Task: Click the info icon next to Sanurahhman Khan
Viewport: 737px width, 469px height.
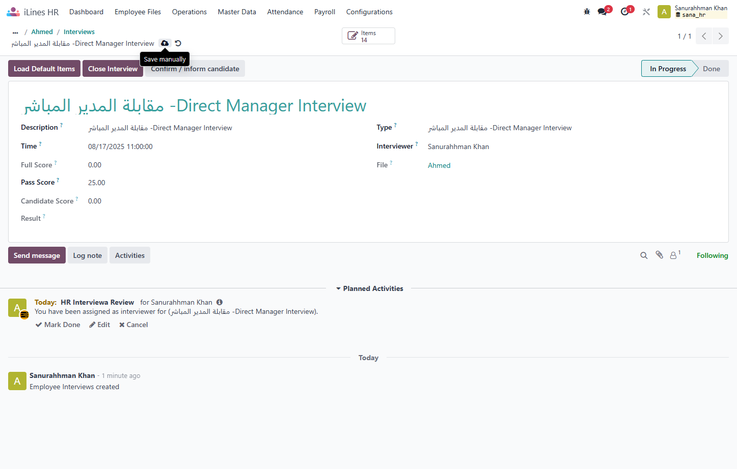Action: point(220,302)
